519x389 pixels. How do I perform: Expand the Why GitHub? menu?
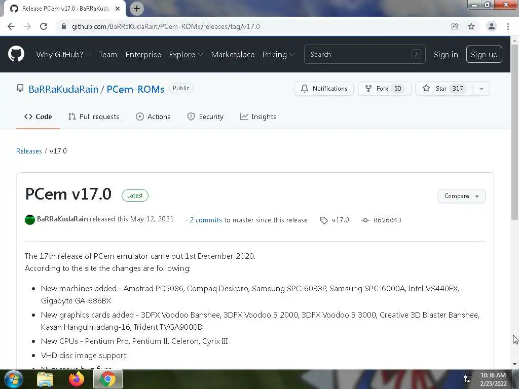tap(63, 55)
